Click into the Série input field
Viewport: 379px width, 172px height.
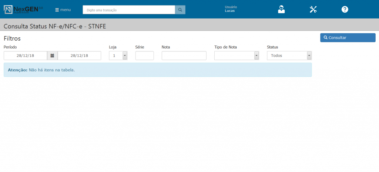[144, 55]
